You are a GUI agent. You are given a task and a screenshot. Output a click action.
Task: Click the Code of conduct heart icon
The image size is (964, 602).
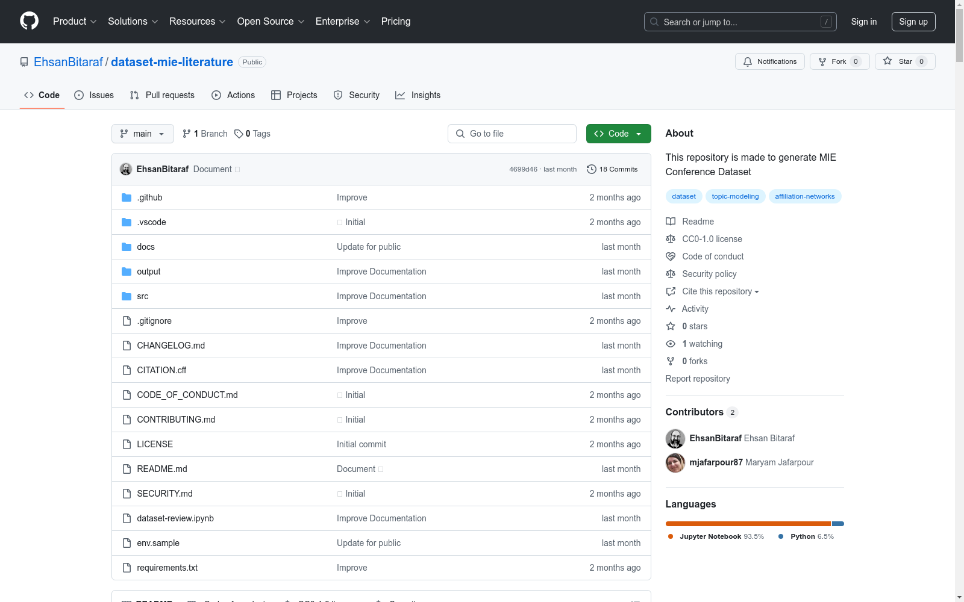pos(671,256)
